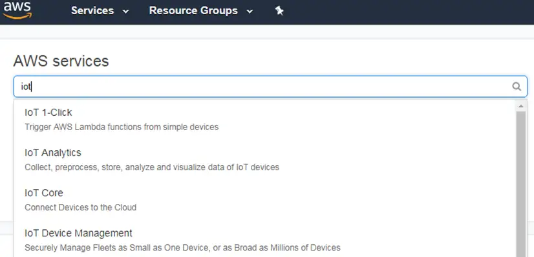Click the magnifying glass search icon

point(517,87)
